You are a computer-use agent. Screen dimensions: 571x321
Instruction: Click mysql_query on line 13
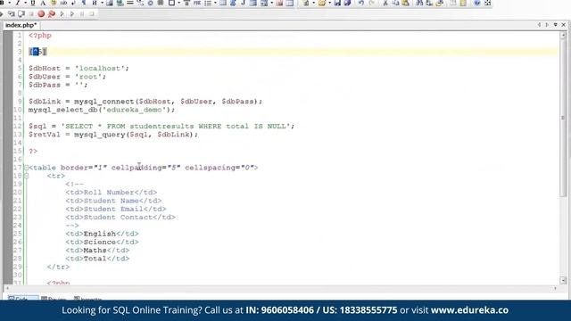pos(100,135)
